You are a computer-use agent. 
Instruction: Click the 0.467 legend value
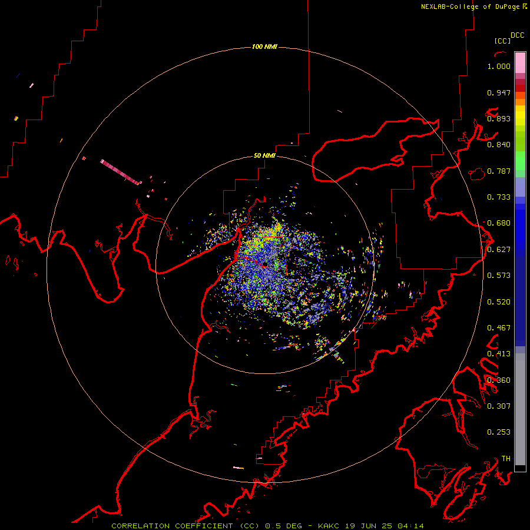point(499,328)
